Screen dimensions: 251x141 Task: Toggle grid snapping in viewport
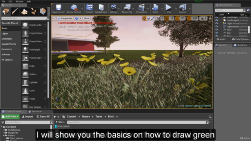[x=167, y=18]
